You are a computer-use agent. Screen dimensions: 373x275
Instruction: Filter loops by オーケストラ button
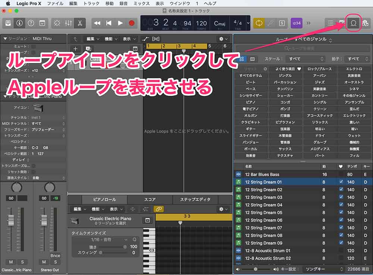pyautogui.click(x=354, y=82)
